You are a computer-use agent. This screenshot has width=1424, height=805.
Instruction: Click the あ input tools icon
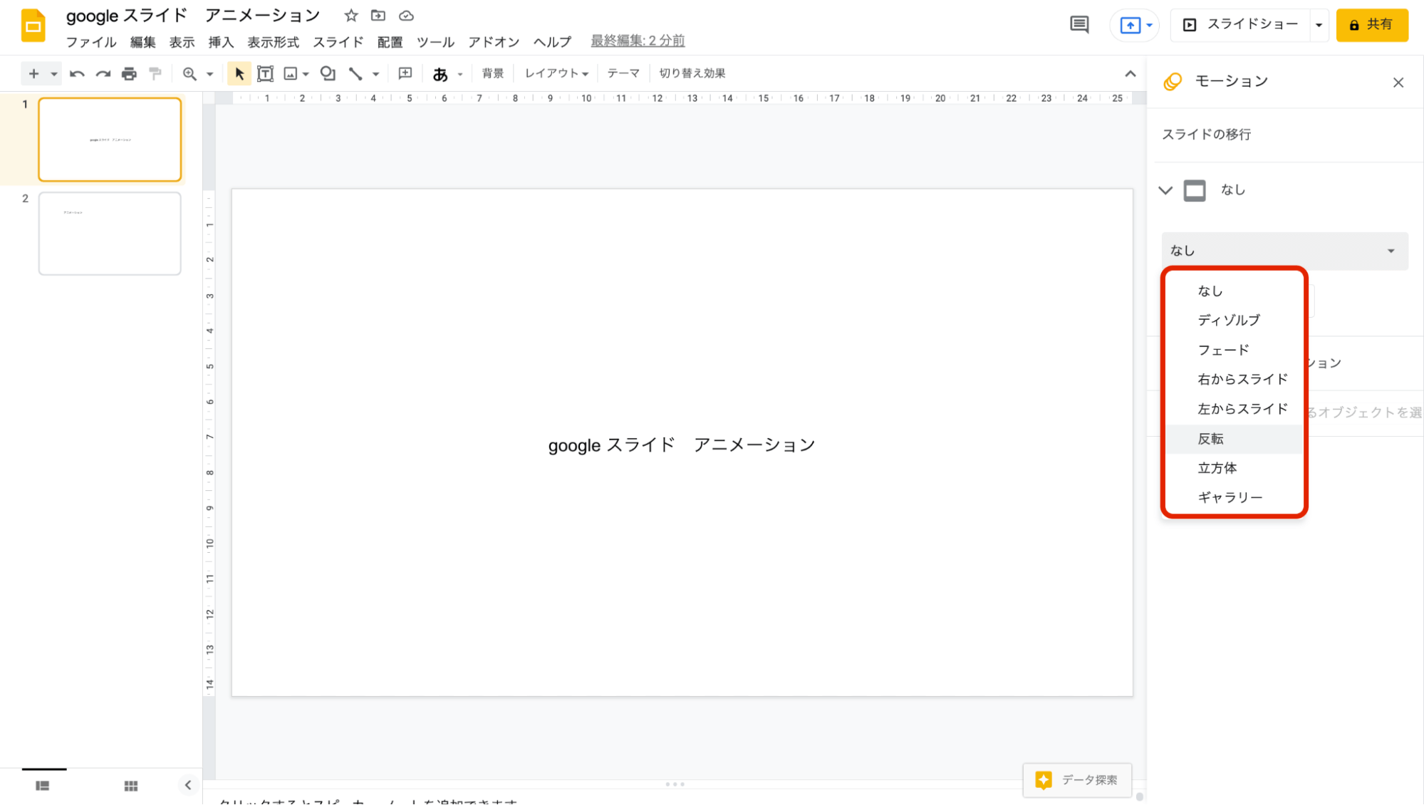point(440,74)
